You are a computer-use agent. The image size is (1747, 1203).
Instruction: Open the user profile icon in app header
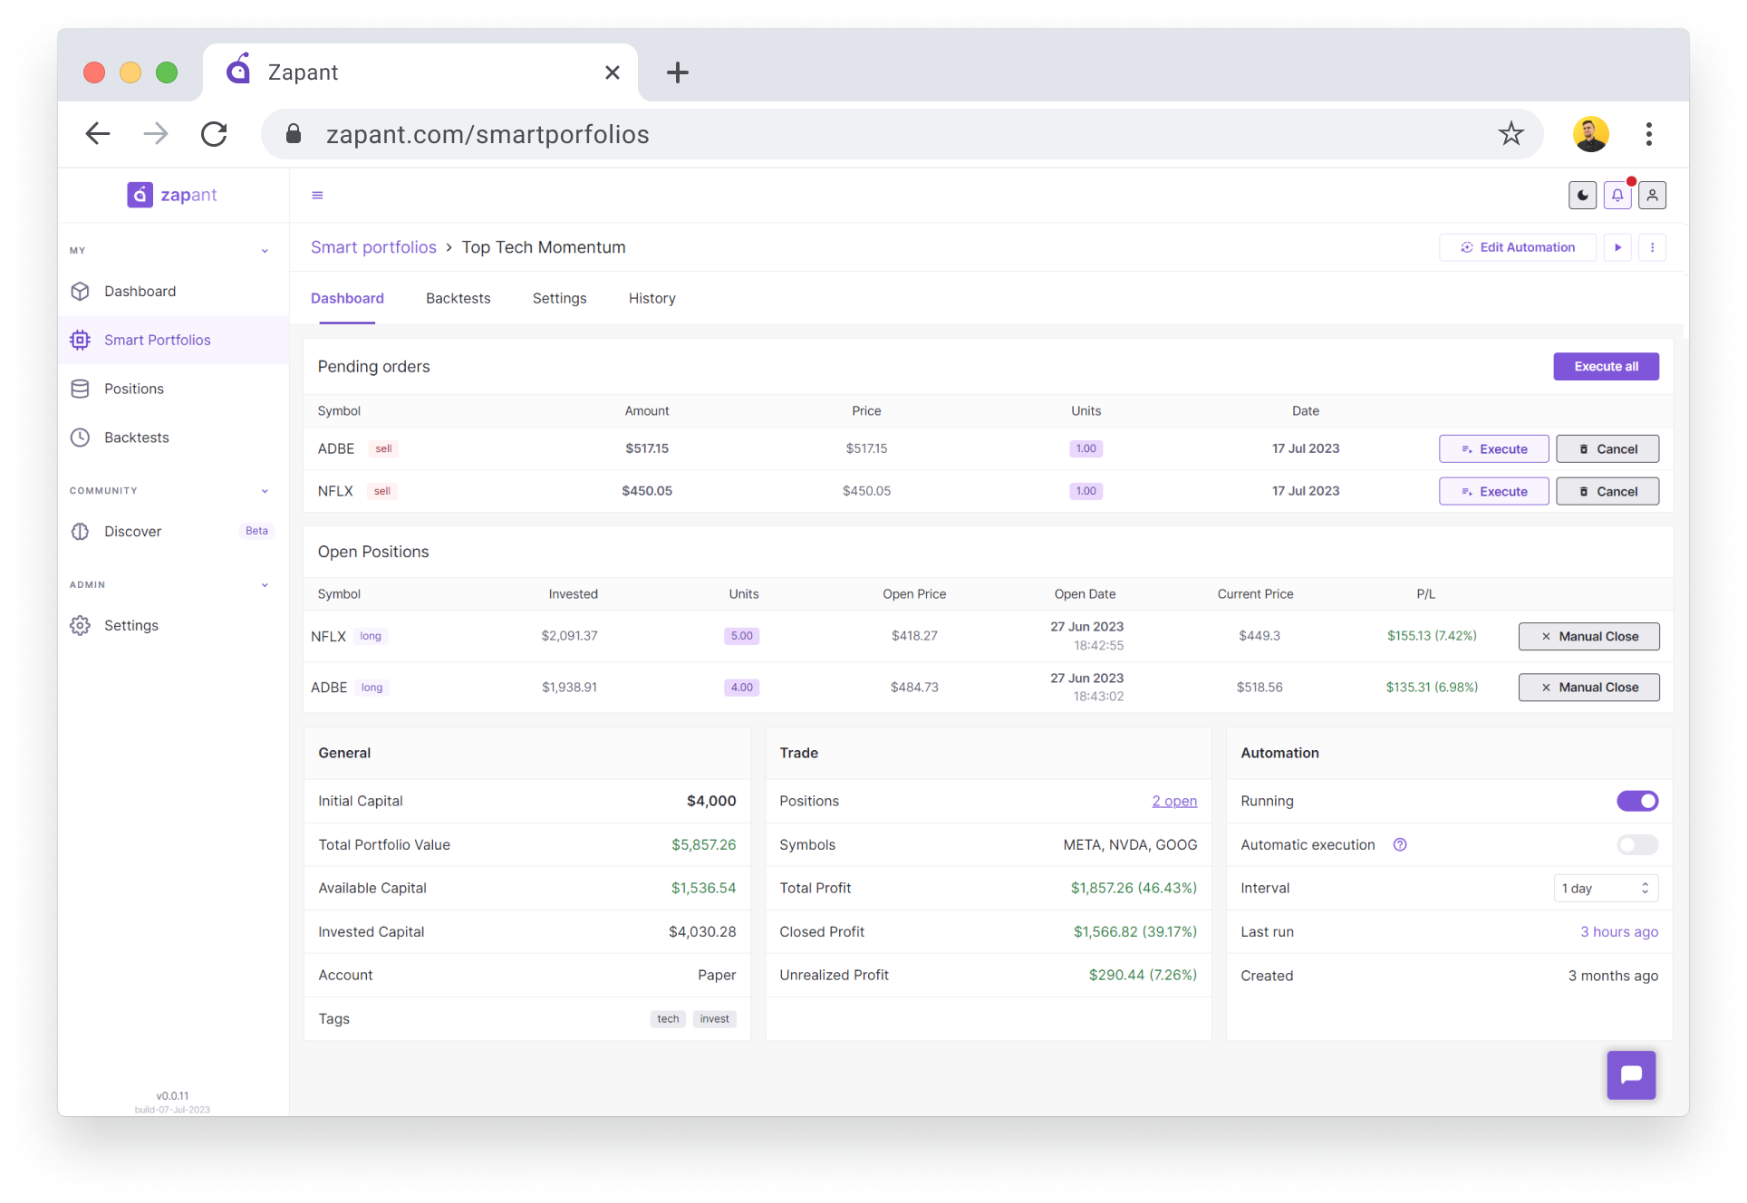pos(1652,195)
